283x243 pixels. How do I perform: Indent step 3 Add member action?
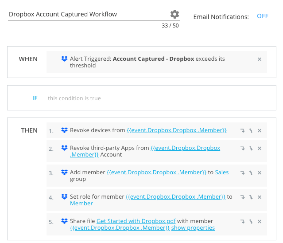[x=243, y=173]
